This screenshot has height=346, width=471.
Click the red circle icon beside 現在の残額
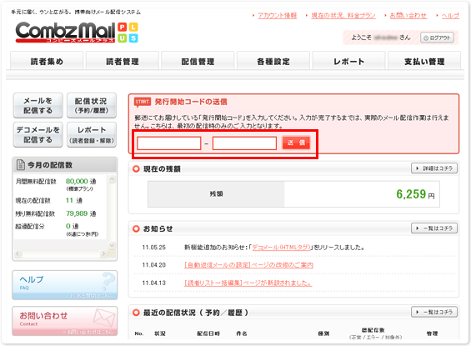[136, 168]
